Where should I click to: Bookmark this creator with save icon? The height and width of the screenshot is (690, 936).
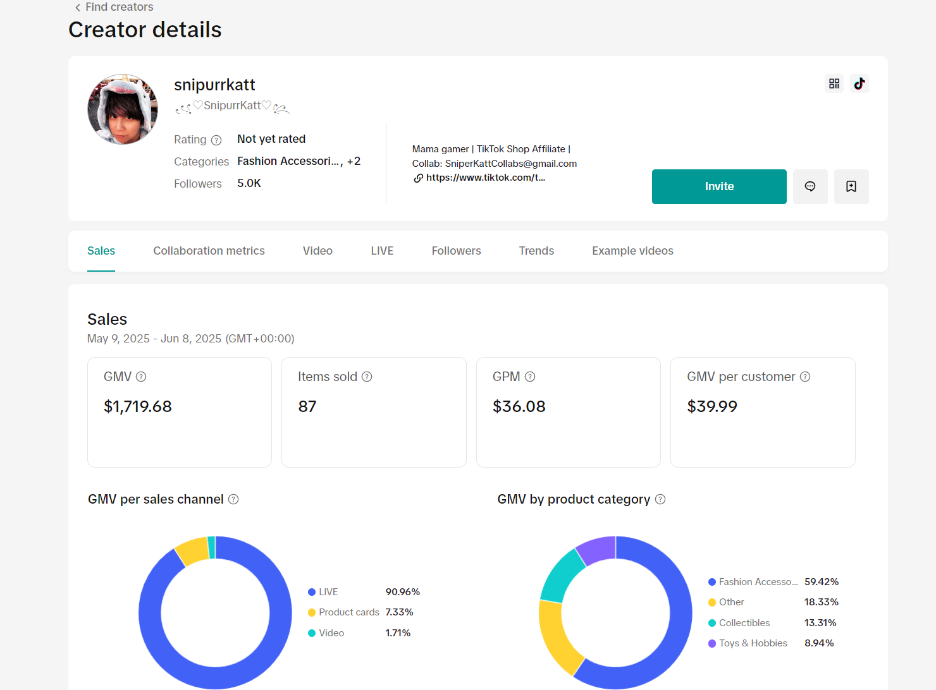click(x=851, y=186)
